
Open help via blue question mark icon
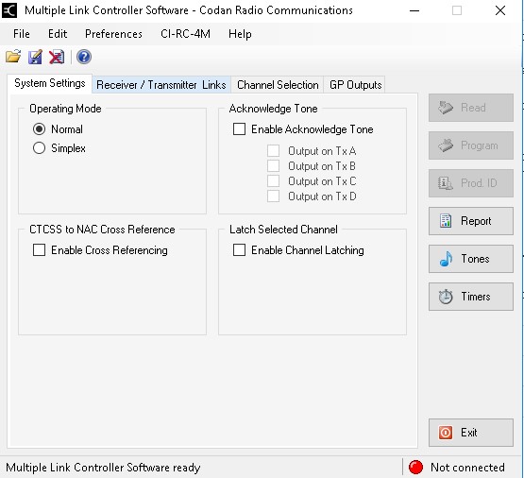coord(84,57)
